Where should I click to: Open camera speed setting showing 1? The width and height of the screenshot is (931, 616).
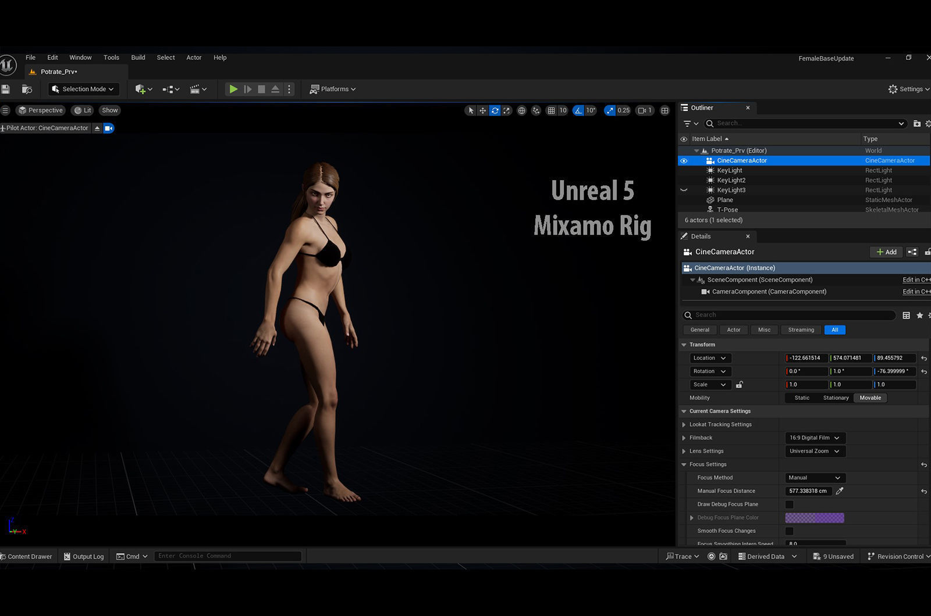[645, 110]
